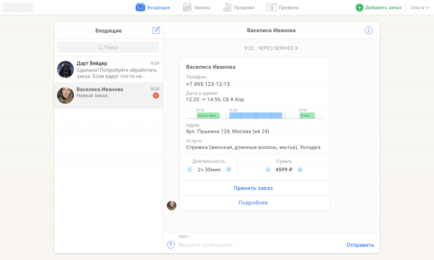
Task: Click Василиса Иванова's avatar in list
Action: point(65,95)
